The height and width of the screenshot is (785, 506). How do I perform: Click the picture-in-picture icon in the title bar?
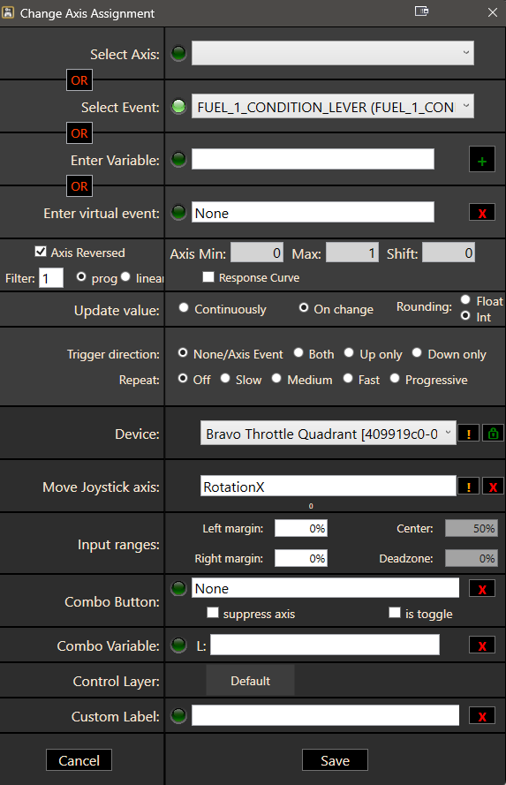[421, 11]
